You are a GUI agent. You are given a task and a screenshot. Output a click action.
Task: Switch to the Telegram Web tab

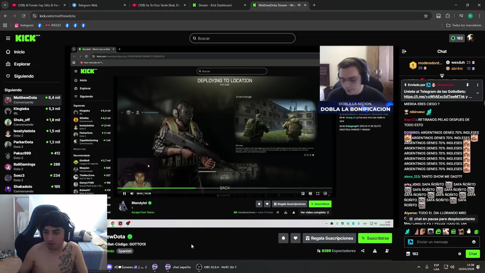99,5
